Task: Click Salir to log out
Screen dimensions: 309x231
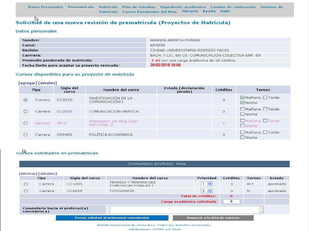Action: (x=225, y=11)
